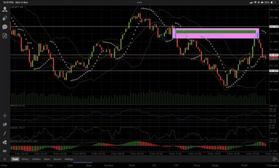Open the chat speech bubble icon

coord(5,27)
